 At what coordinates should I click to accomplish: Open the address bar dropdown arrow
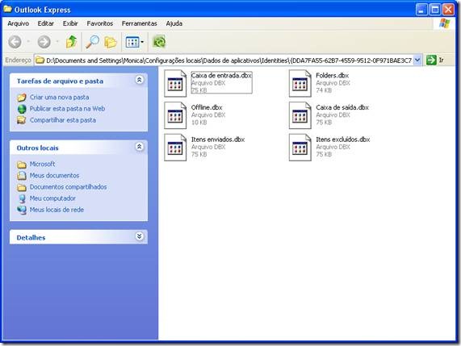(417, 60)
